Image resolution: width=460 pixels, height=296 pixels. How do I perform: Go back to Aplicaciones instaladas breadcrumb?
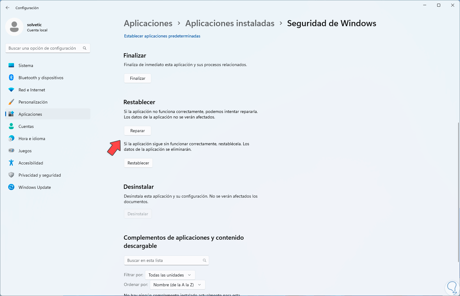coord(230,23)
